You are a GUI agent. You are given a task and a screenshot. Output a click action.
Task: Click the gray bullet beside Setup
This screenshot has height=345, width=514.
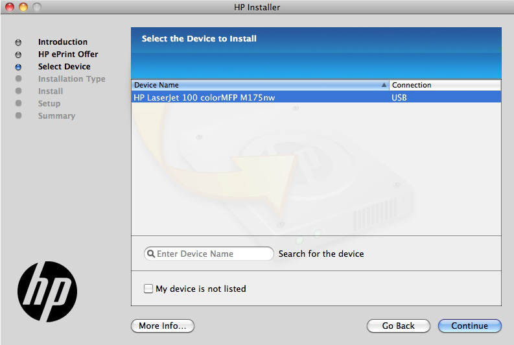[18, 103]
